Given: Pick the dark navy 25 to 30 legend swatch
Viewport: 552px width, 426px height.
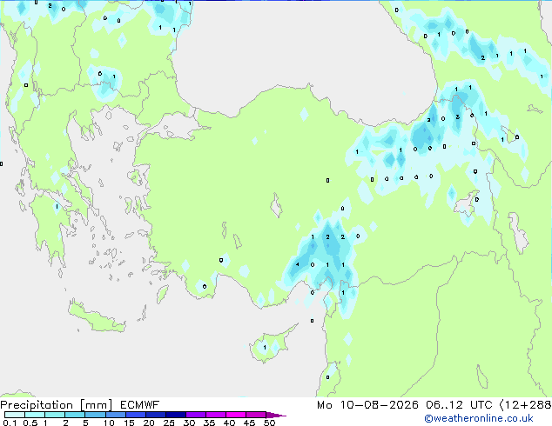Looking at the screenshot, I should [176, 415].
